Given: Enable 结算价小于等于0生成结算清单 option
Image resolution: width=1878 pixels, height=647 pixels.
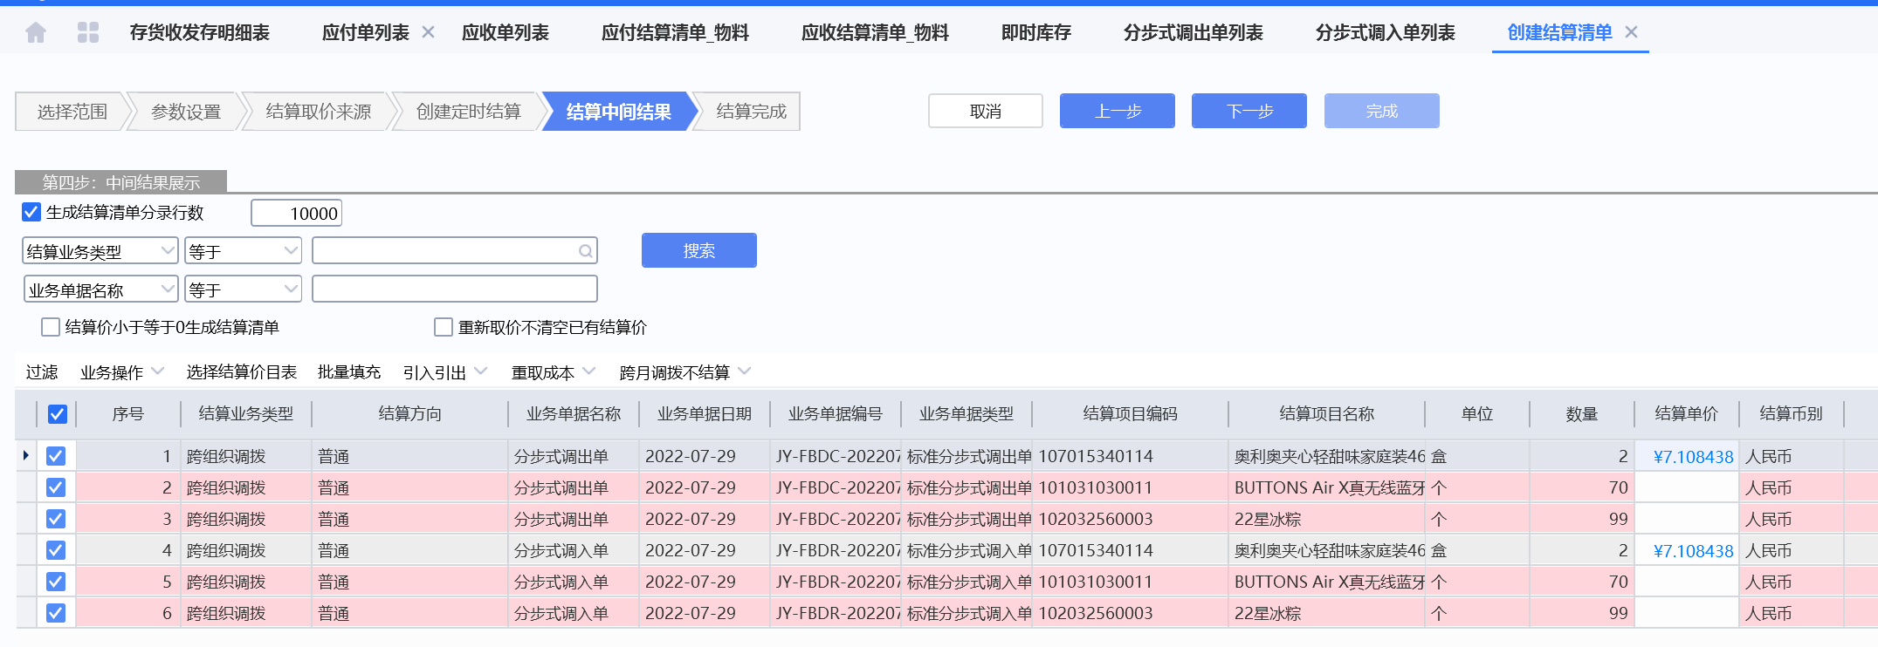Looking at the screenshot, I should [51, 327].
